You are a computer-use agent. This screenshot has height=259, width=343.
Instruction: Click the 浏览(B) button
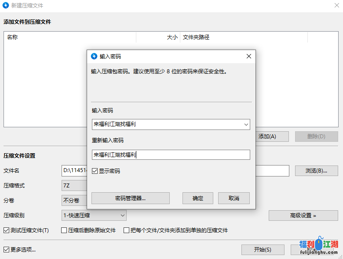click(x=316, y=171)
